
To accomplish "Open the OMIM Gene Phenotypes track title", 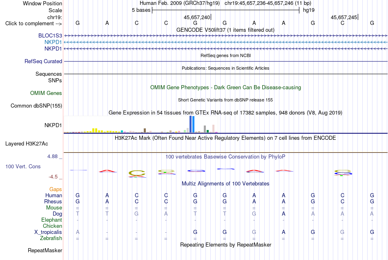I will pyautogui.click(x=225, y=87).
